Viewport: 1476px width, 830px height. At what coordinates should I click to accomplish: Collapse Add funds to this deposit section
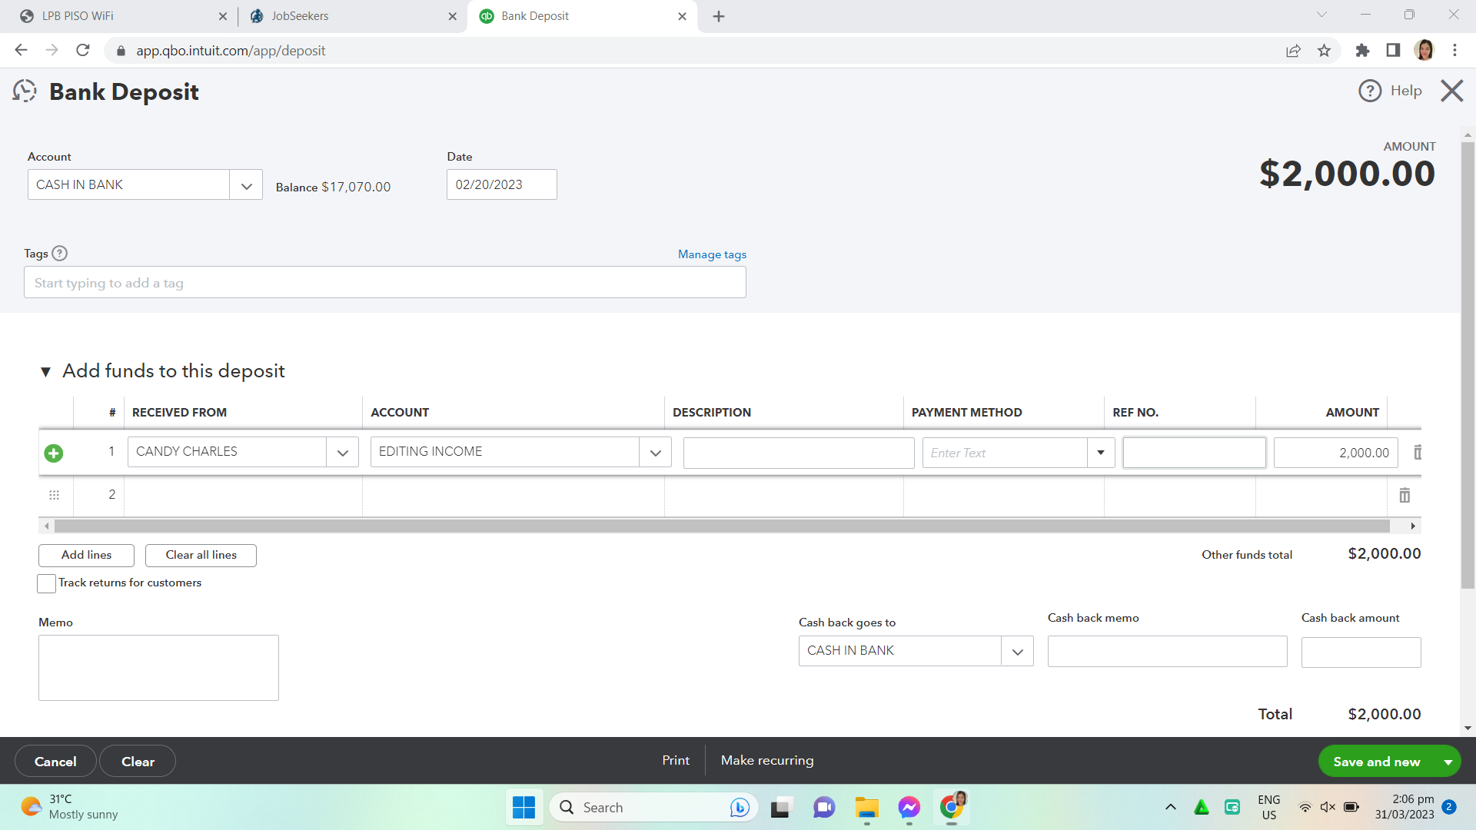point(45,372)
